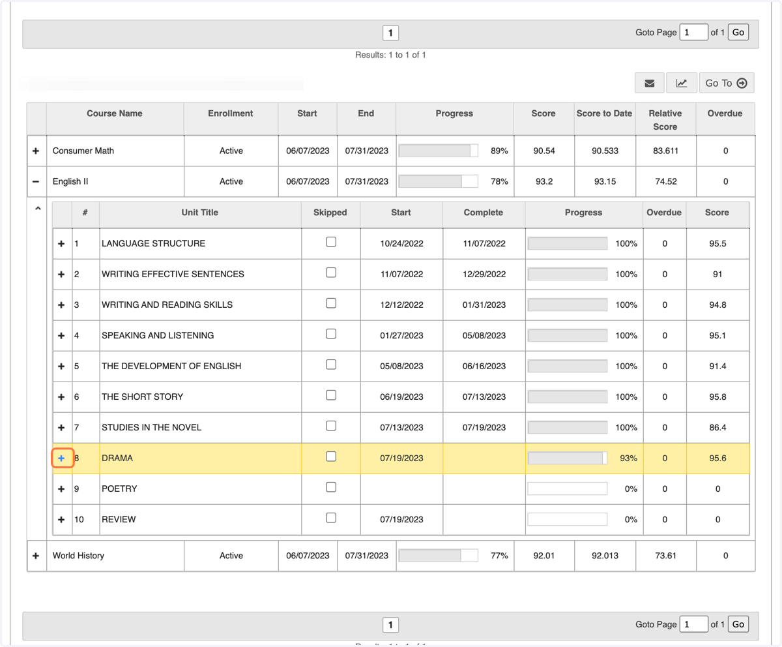Select the English II course name
The image size is (782, 647).
point(70,181)
